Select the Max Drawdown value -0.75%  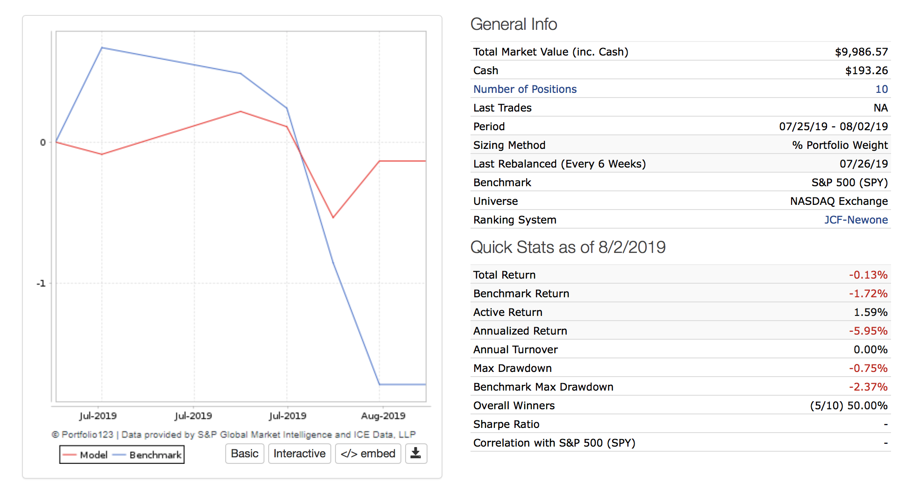coord(868,368)
